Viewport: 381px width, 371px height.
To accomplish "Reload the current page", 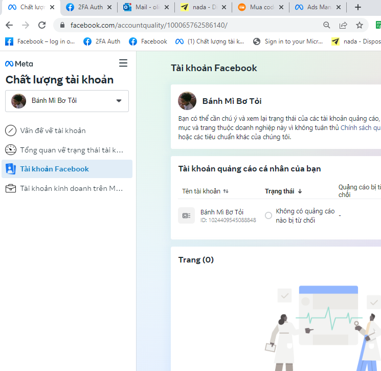I will coord(42,25).
